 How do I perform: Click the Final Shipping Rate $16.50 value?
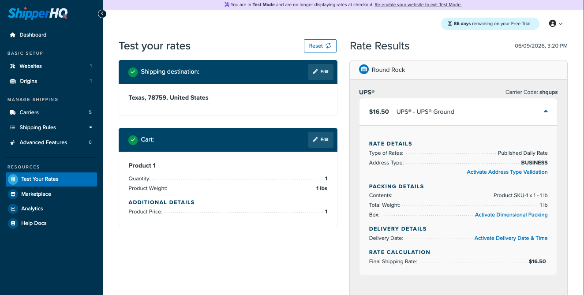(537, 261)
